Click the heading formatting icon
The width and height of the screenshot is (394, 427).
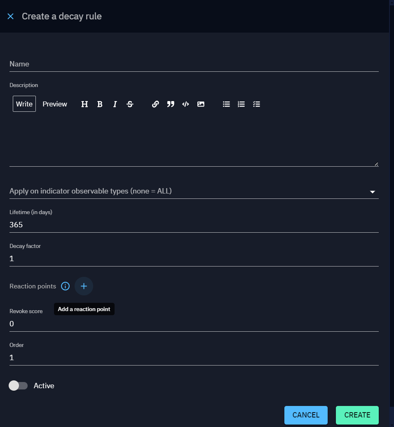[84, 104]
